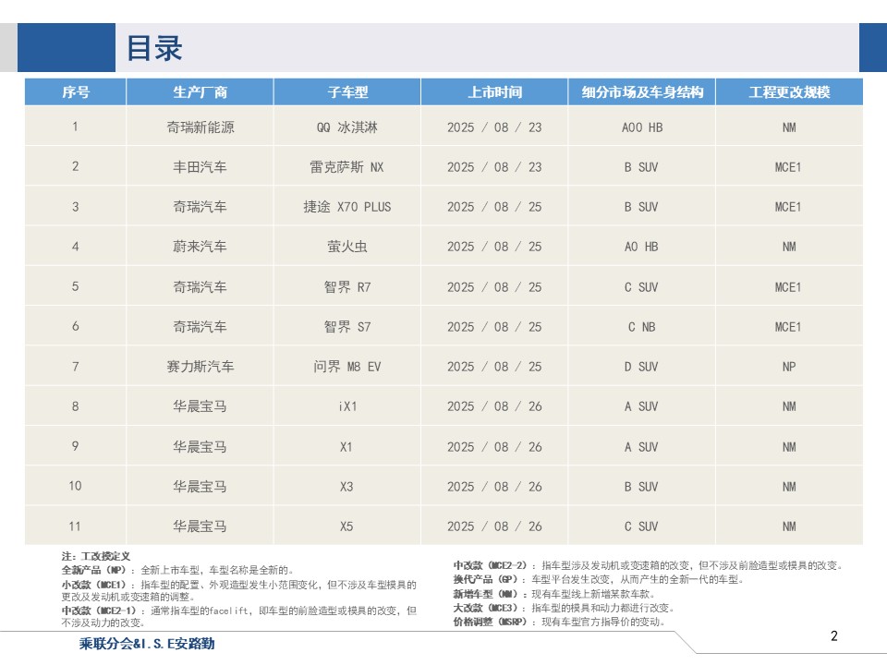Click the slide title "目录"

click(154, 48)
